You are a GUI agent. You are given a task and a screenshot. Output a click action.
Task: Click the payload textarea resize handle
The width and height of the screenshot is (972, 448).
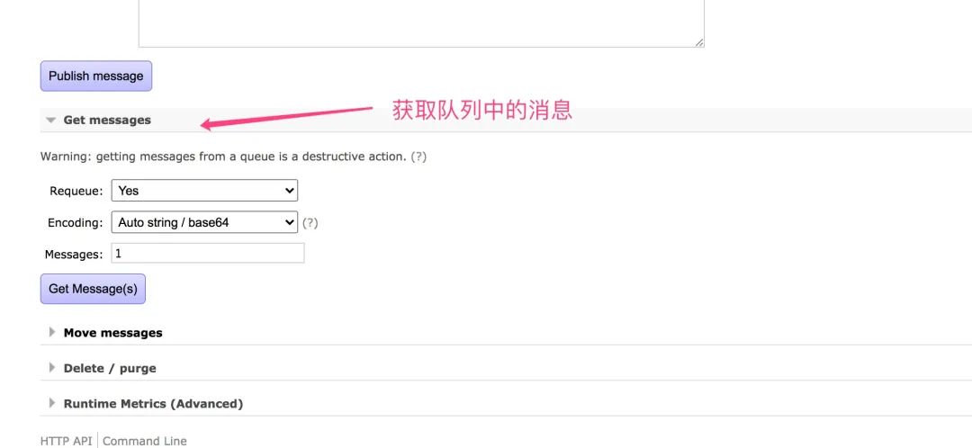699,41
